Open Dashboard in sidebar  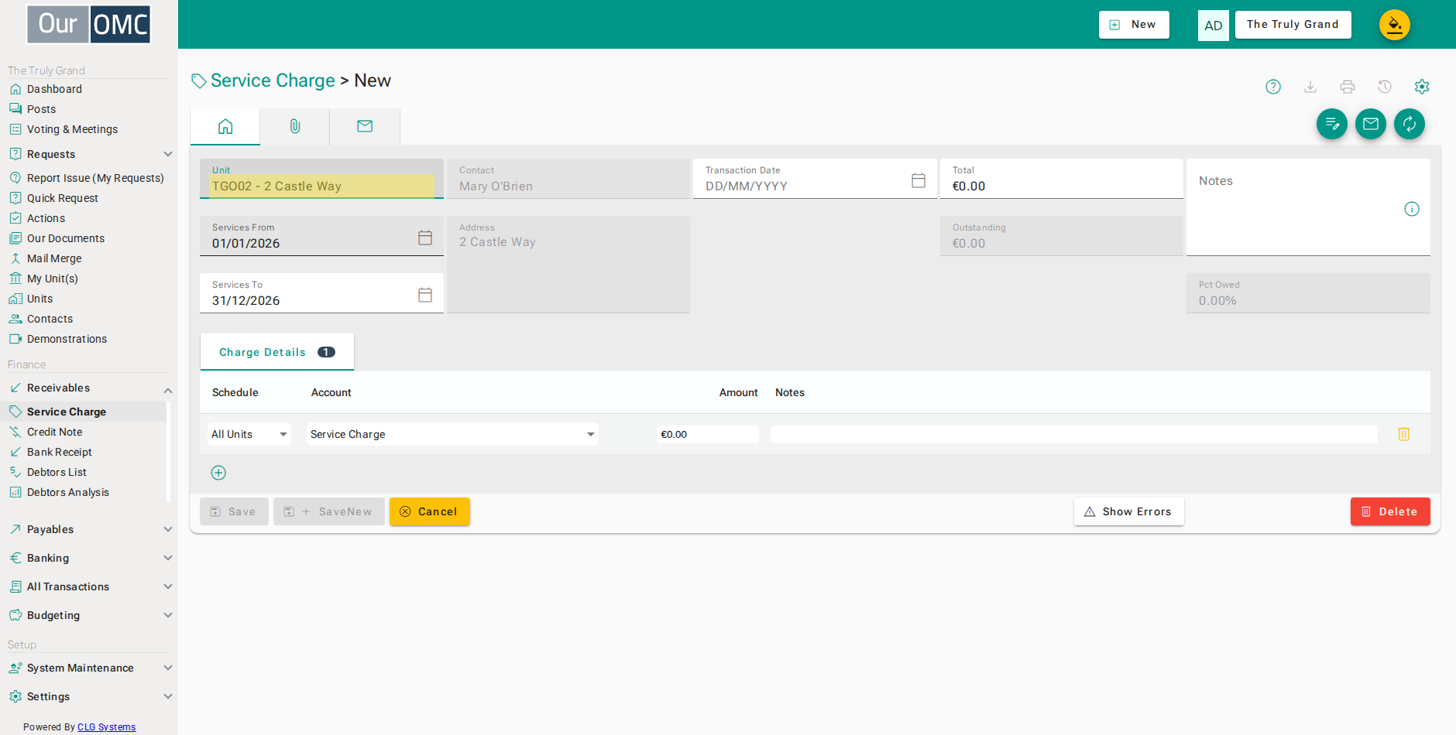pyautogui.click(x=54, y=89)
